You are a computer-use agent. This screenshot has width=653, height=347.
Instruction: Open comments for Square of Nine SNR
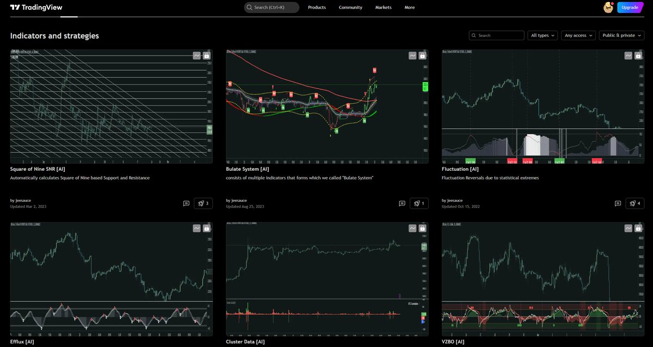[x=186, y=203]
